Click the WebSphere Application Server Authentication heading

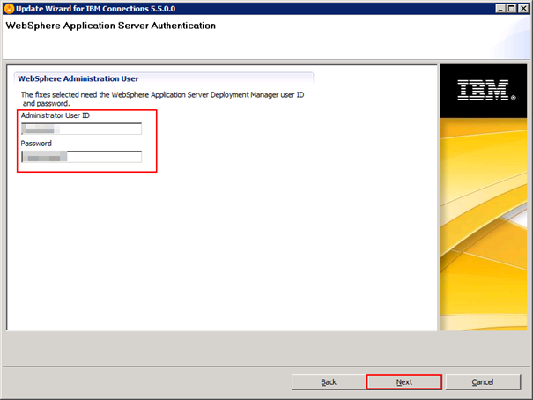pos(111,26)
